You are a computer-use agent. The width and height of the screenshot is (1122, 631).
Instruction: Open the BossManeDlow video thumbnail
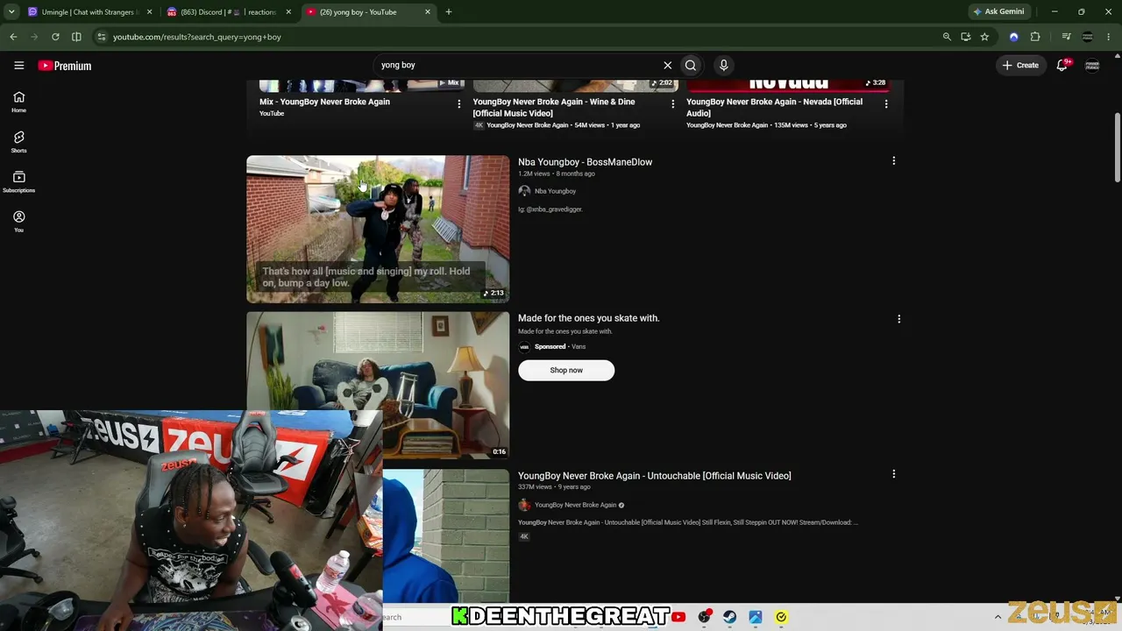tap(378, 229)
